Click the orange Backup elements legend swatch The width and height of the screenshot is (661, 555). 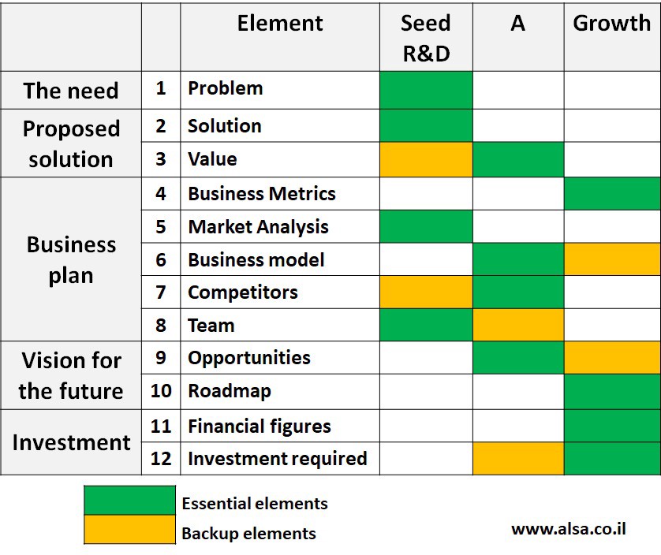(130, 529)
